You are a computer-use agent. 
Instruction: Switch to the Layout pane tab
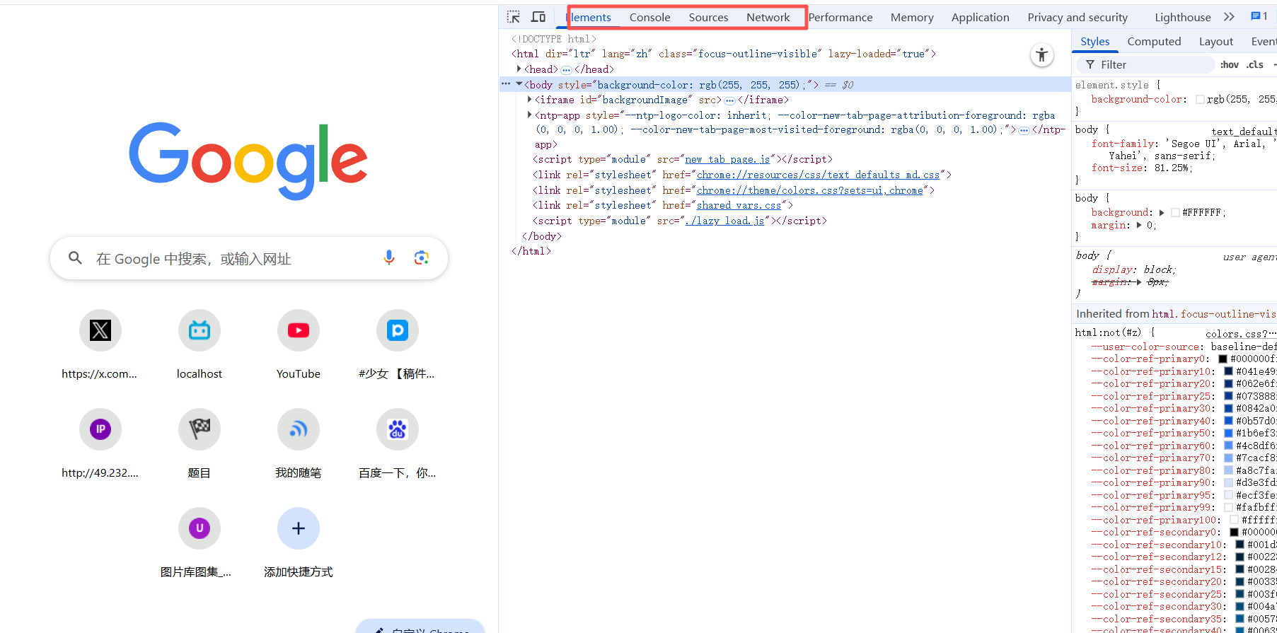coord(1216,41)
